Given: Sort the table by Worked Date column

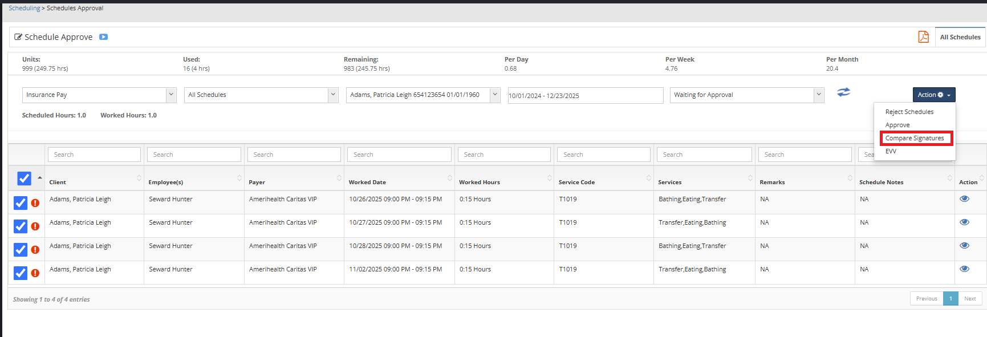Looking at the screenshot, I should coord(399,182).
